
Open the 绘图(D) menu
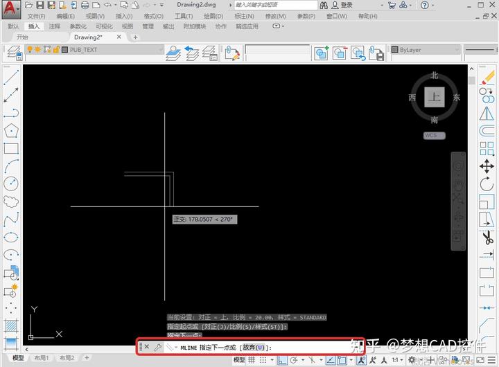coord(213,16)
